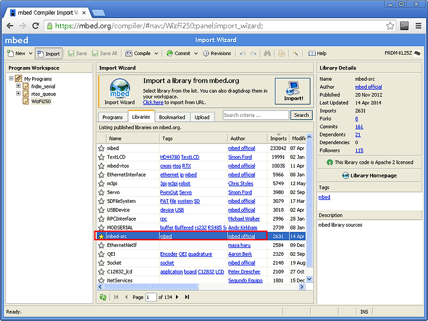Focus the Search criteria input field
Viewport: 428px width, 321px height.
point(256,115)
